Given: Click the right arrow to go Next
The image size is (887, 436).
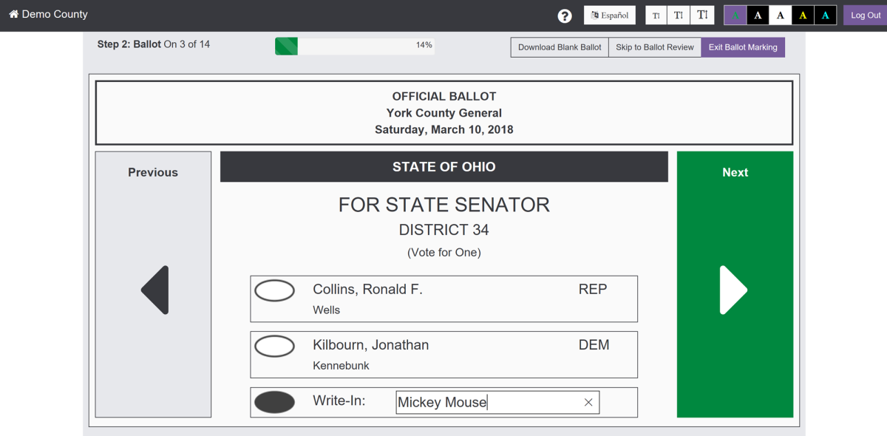Looking at the screenshot, I should pyautogui.click(x=734, y=290).
